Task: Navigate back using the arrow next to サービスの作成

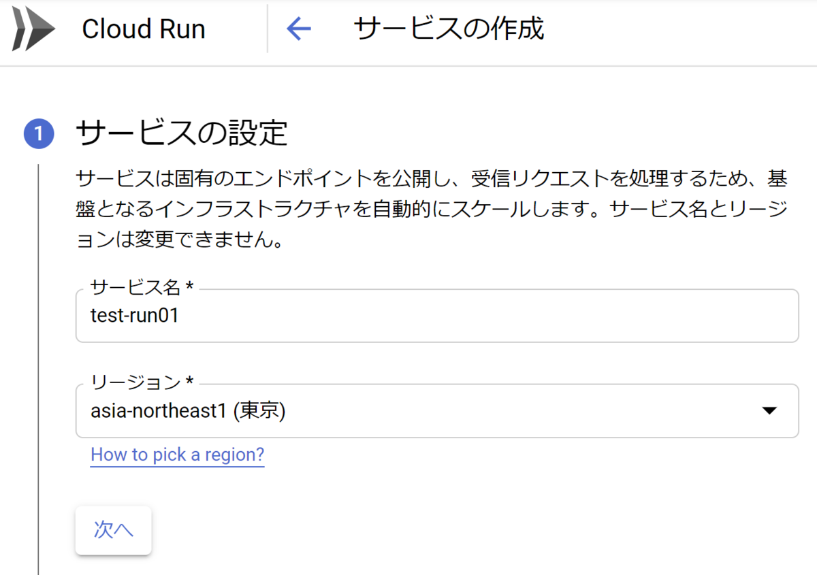Action: tap(298, 29)
